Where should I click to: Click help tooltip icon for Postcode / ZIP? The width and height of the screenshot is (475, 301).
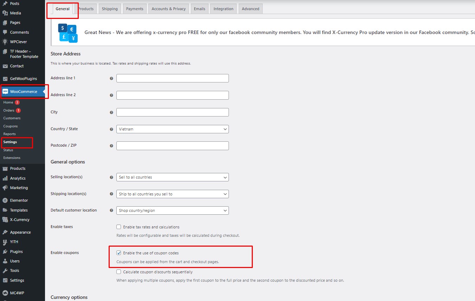click(x=111, y=146)
